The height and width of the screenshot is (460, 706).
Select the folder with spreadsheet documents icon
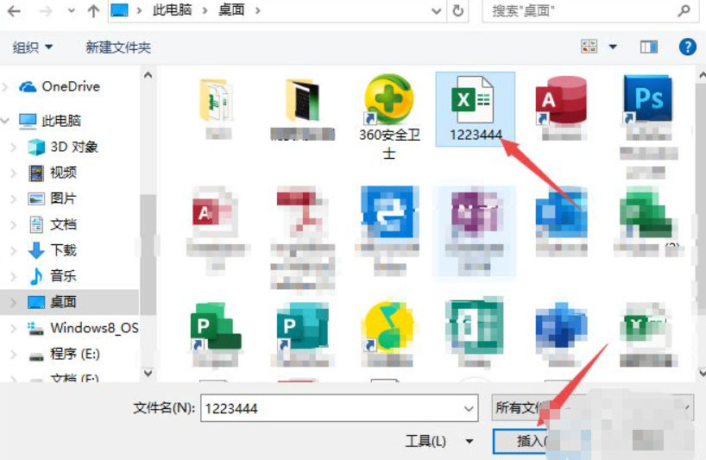(x=217, y=100)
